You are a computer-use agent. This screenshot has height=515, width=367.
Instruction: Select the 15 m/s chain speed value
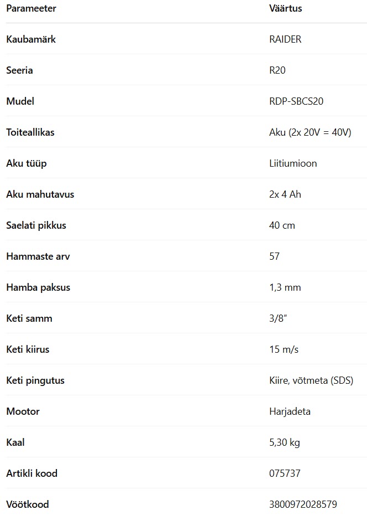pos(284,349)
